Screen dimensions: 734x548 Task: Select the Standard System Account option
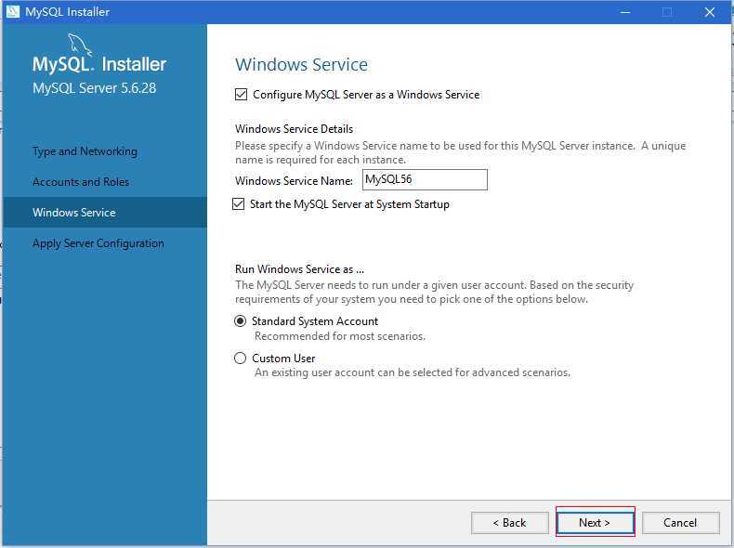[240, 321]
